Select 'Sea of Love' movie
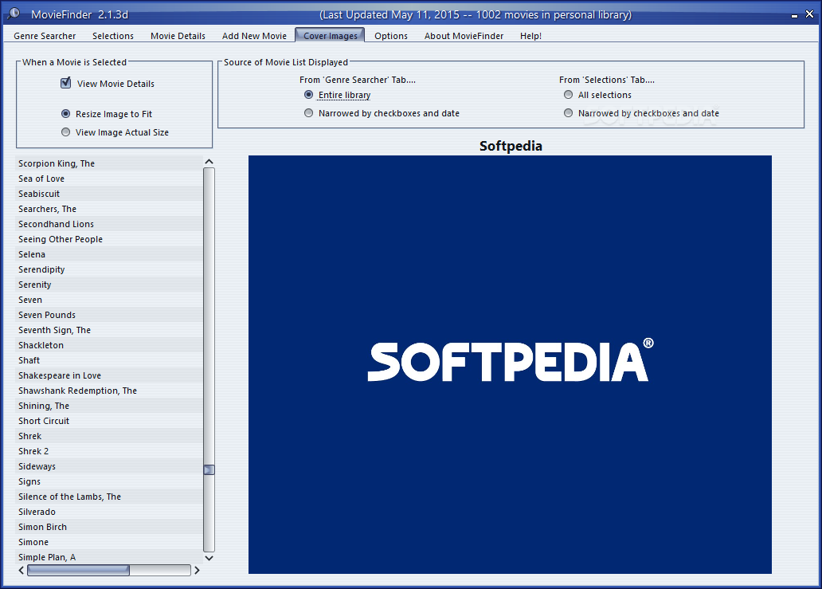 (x=109, y=179)
